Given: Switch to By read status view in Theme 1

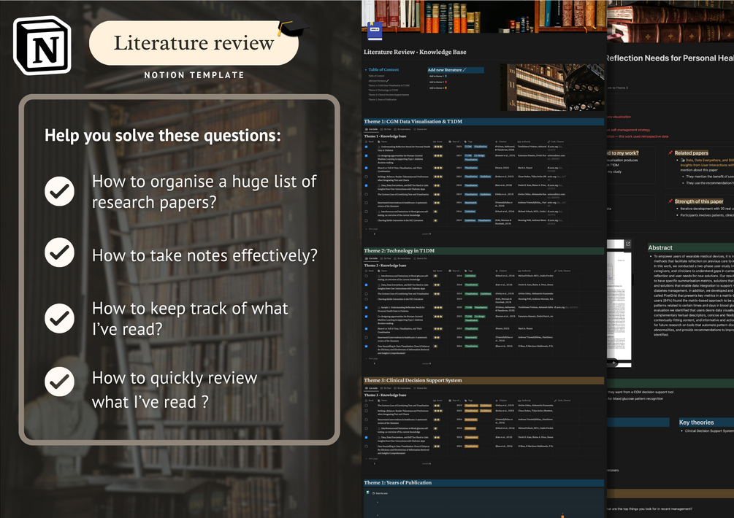Looking at the screenshot, I should pos(402,129).
